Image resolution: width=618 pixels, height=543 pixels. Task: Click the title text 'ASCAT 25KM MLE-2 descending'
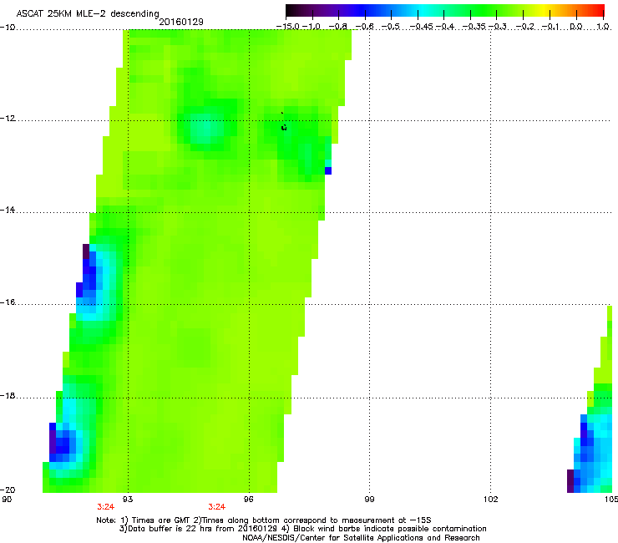tap(88, 14)
